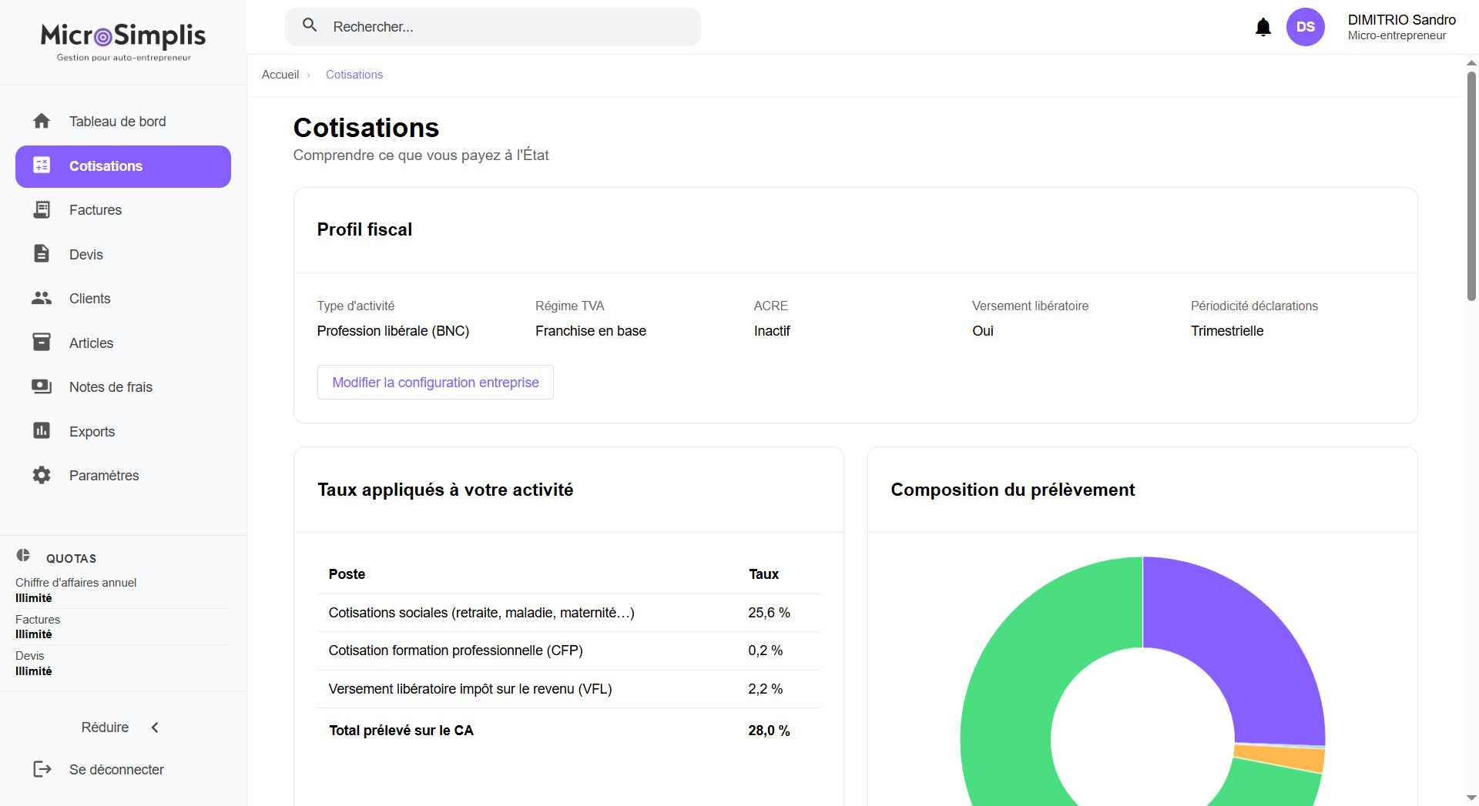Click the page vertical scrollbar thumb
The height and width of the screenshot is (806, 1479).
1471,185
